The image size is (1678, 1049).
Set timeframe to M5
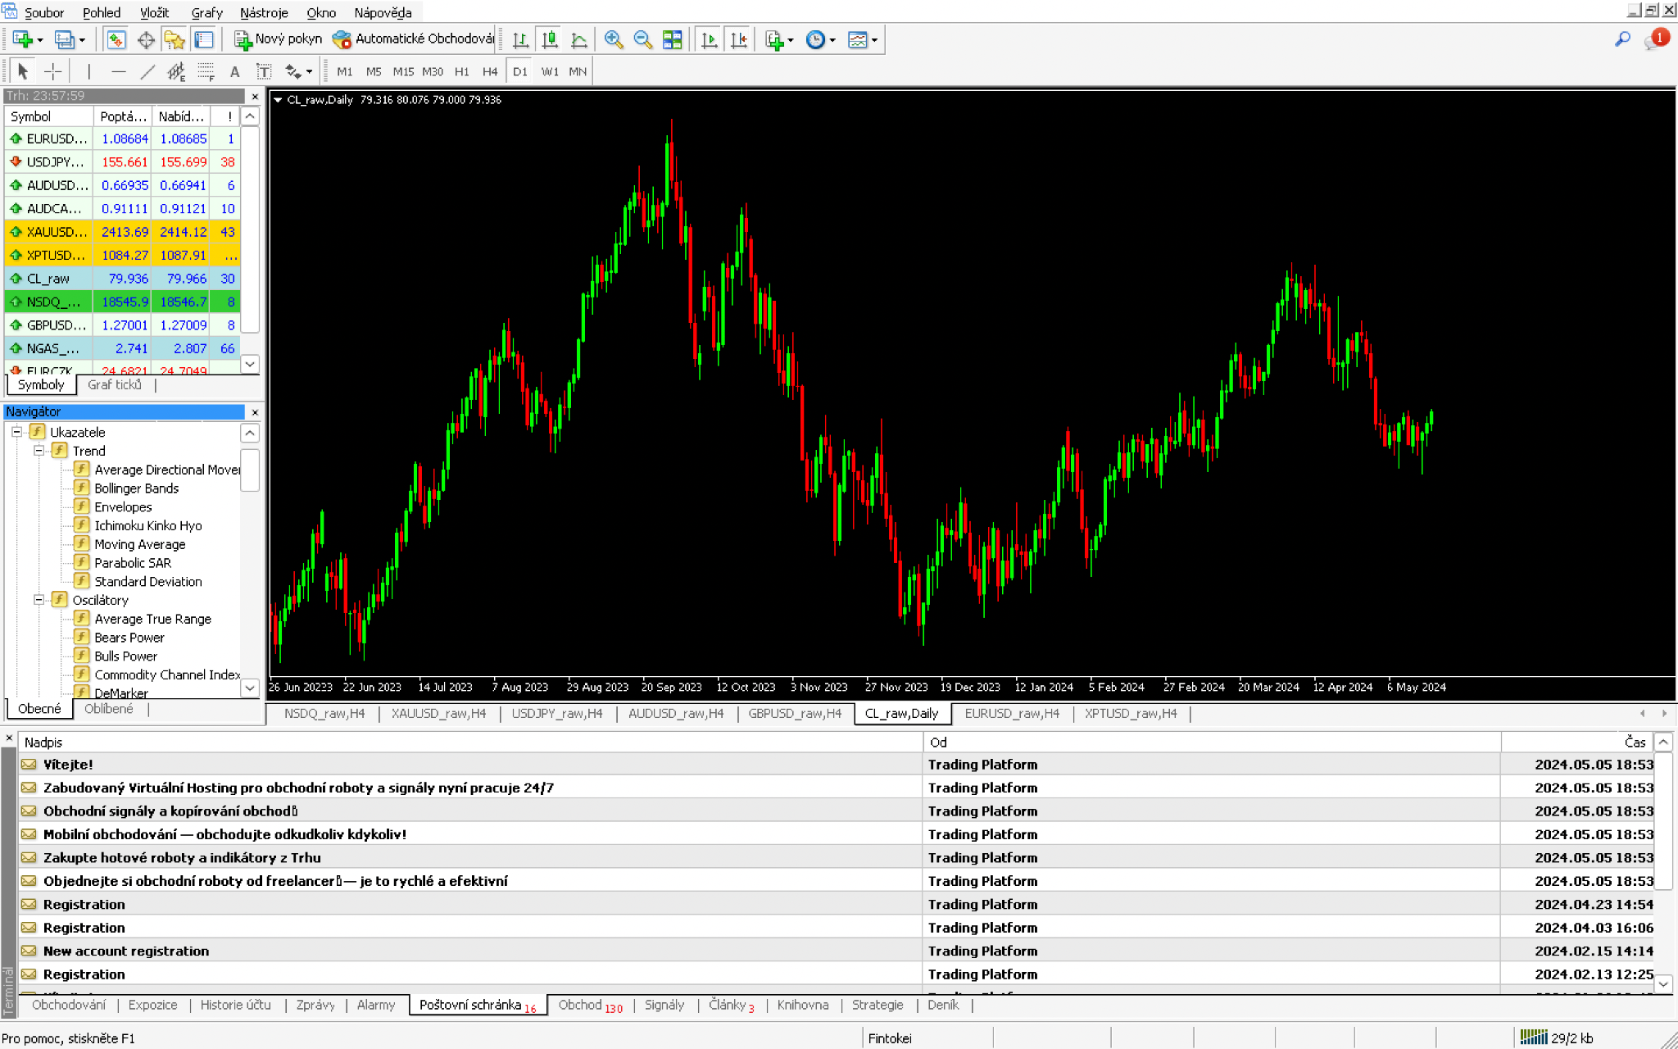(374, 71)
